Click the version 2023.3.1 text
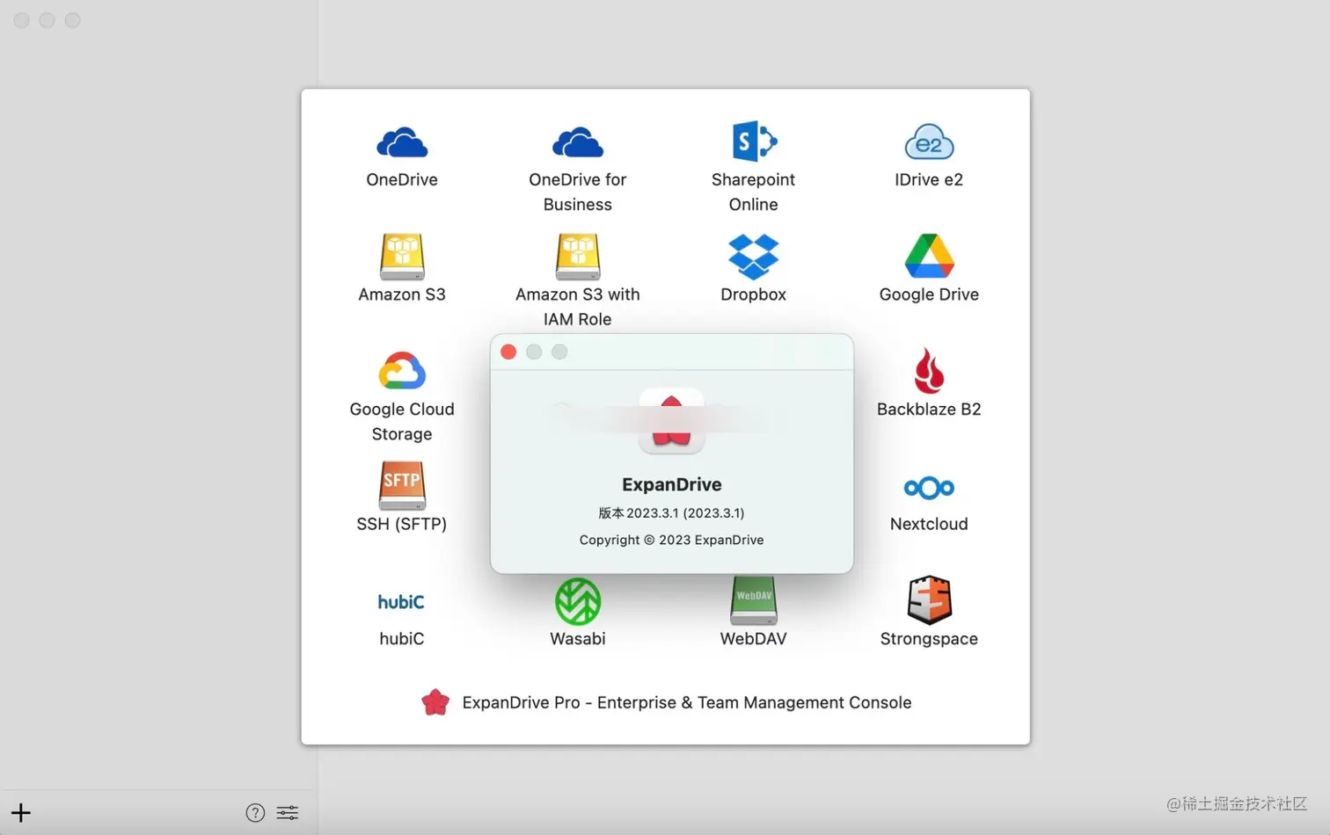This screenshot has height=835, width=1330. [671, 512]
